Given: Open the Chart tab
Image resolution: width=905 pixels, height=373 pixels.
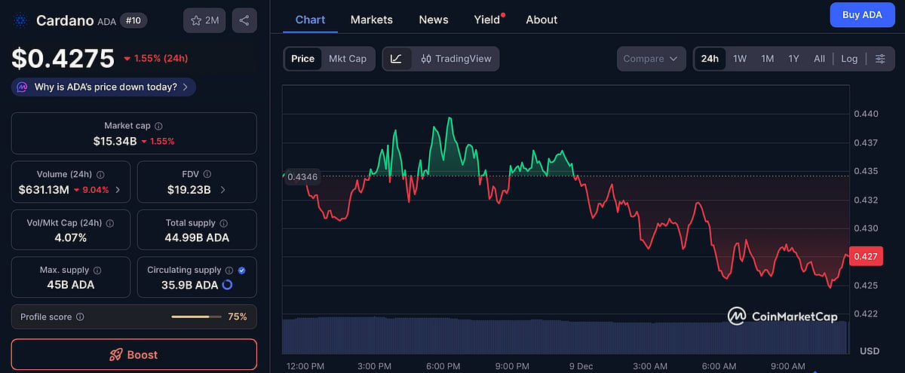Looking at the screenshot, I should (x=310, y=20).
